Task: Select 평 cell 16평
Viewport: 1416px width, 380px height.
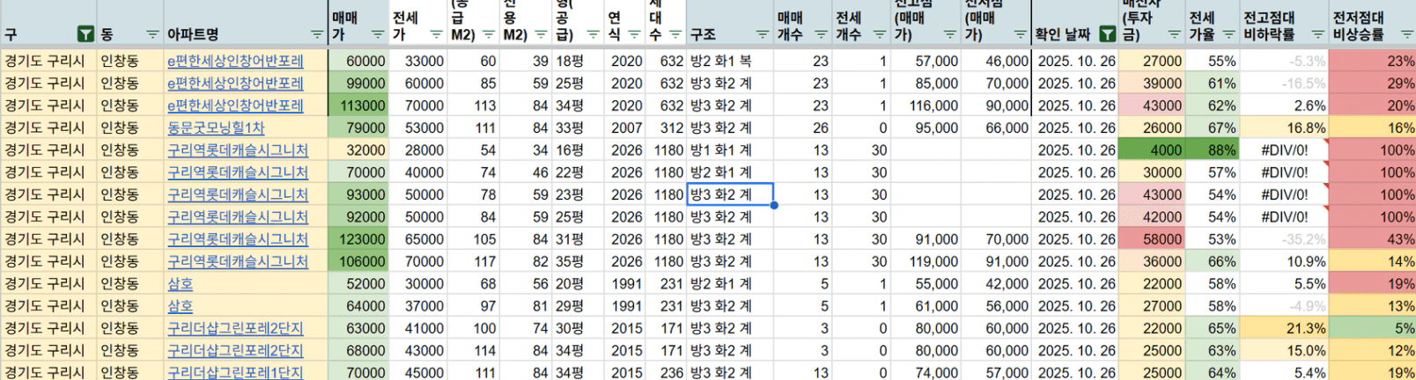Action: coord(578,150)
